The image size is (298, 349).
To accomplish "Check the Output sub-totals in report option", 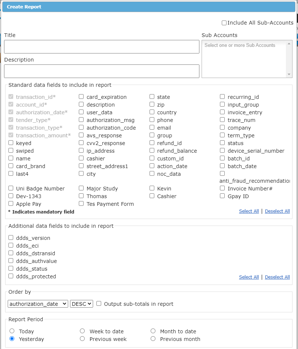I will [99, 303].
